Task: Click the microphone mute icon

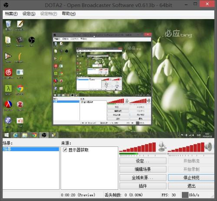Action: (x=162, y=146)
